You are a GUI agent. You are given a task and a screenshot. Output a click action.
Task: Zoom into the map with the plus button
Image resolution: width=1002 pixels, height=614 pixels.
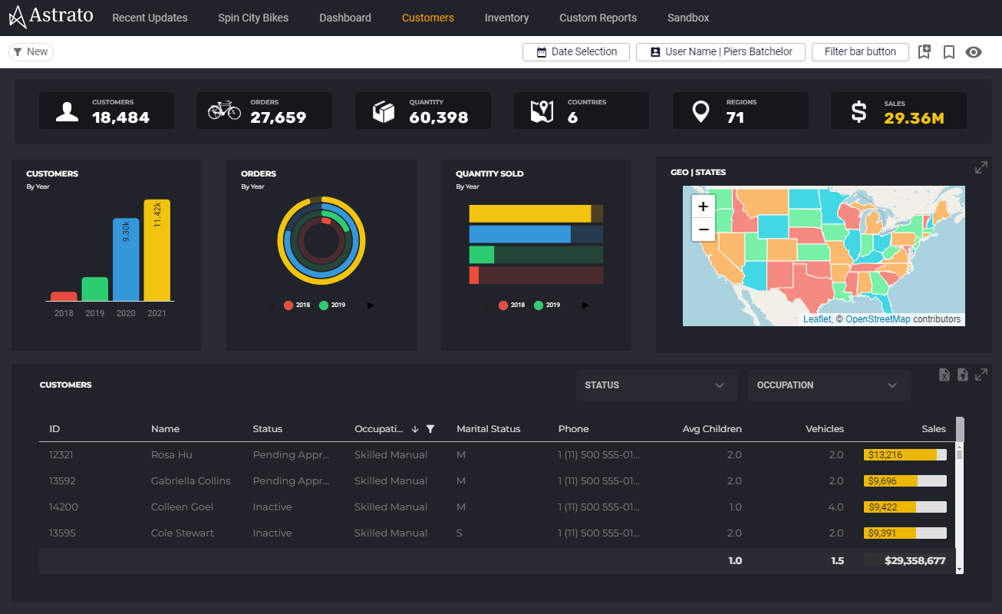(704, 206)
